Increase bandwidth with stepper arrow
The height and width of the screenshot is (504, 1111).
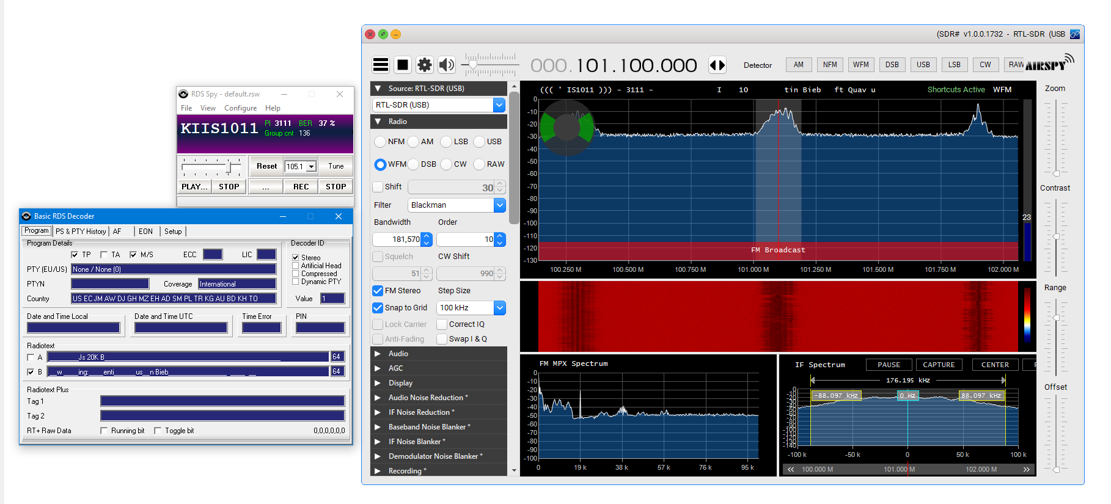tap(427, 236)
